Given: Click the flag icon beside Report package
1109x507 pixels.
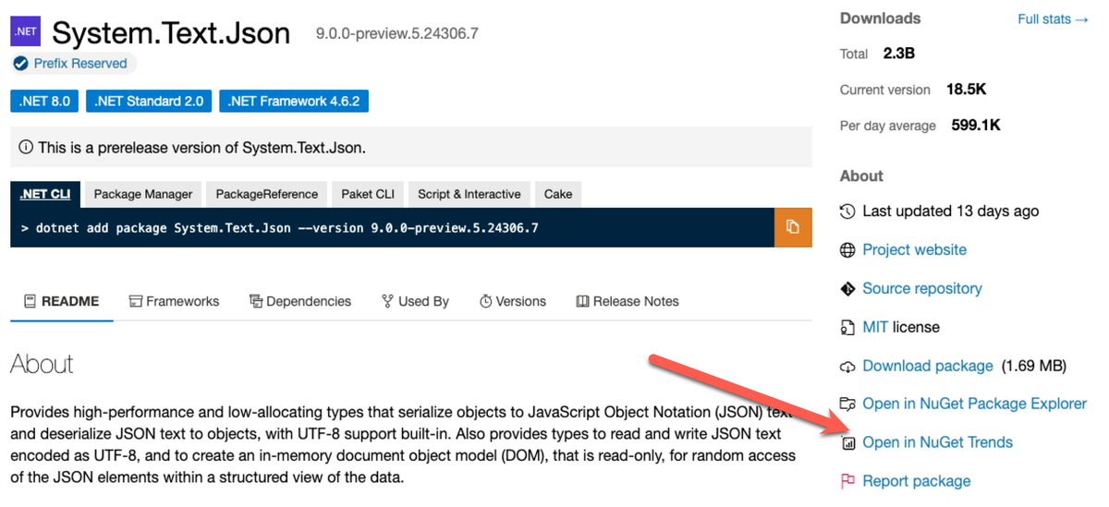Looking at the screenshot, I should [x=847, y=481].
